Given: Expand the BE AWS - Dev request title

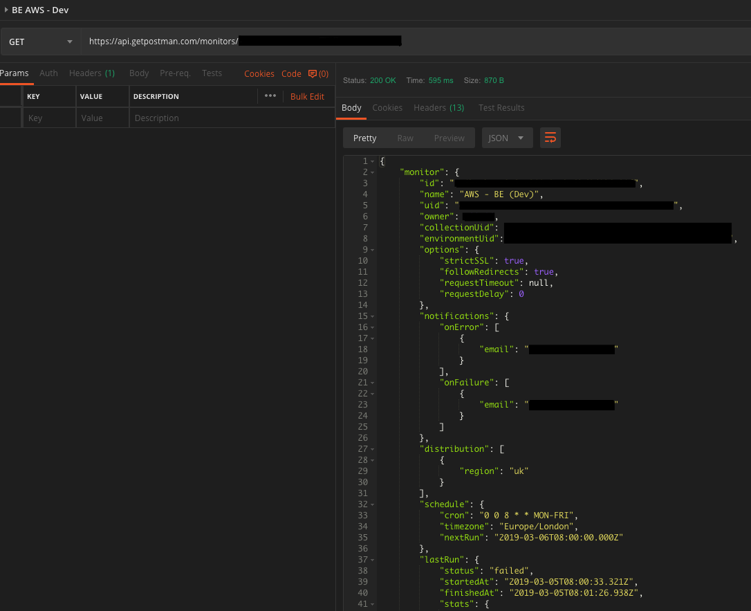Looking at the screenshot, I should [7, 10].
